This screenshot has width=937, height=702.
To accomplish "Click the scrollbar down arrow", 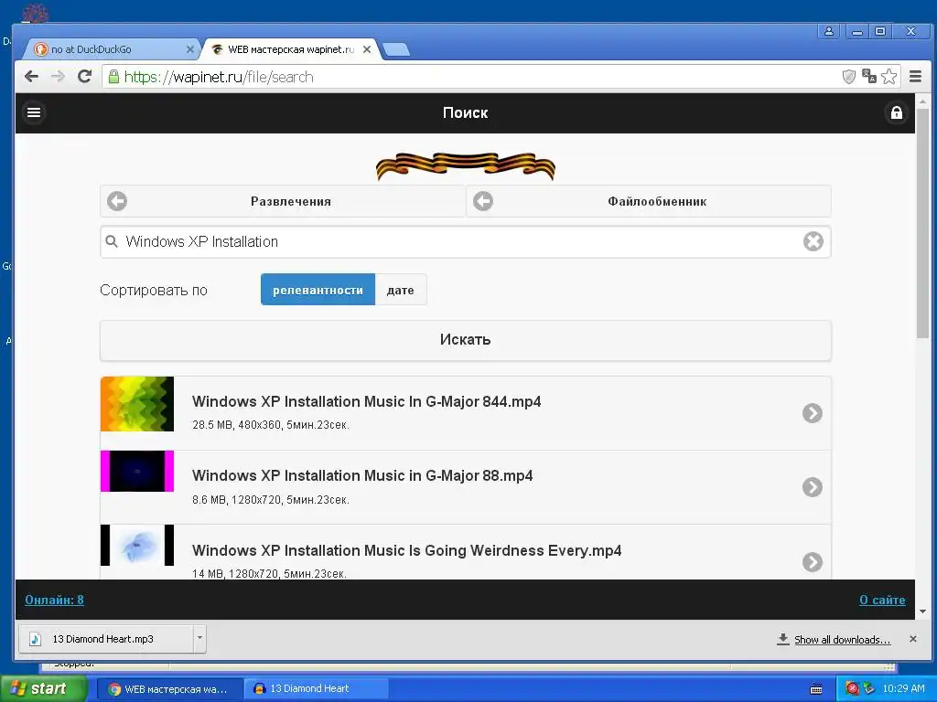I will tap(922, 612).
